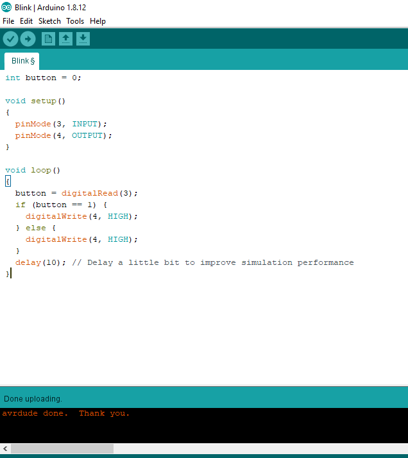Open the Help menu
The width and height of the screenshot is (408, 458).
[x=98, y=21]
